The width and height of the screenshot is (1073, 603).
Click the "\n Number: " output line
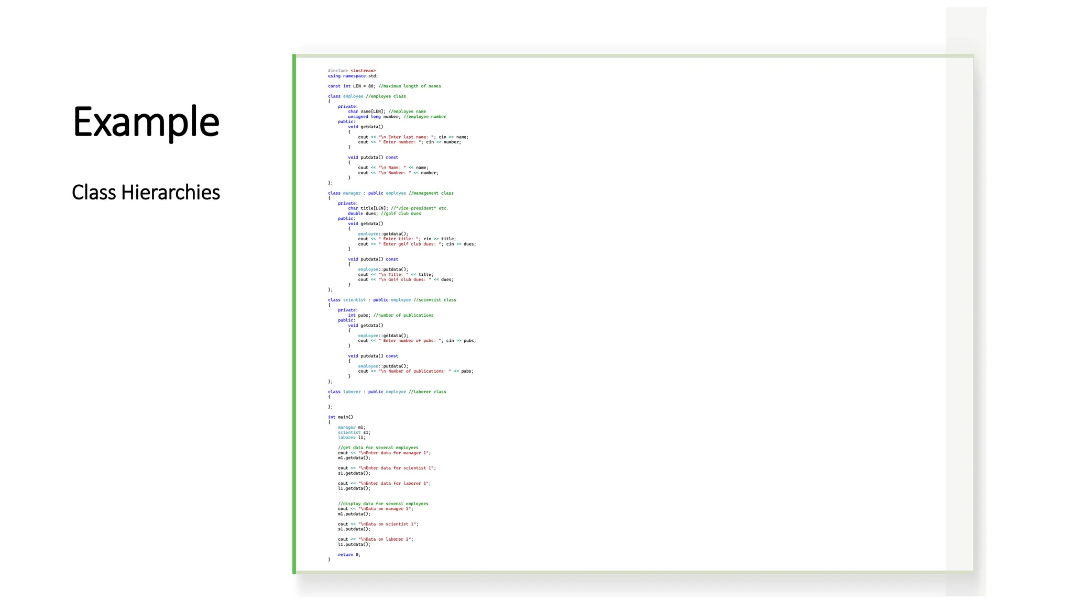click(x=398, y=173)
